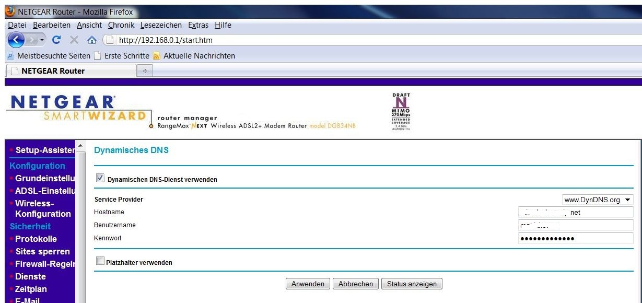Click the Service Provider label

coord(119,200)
